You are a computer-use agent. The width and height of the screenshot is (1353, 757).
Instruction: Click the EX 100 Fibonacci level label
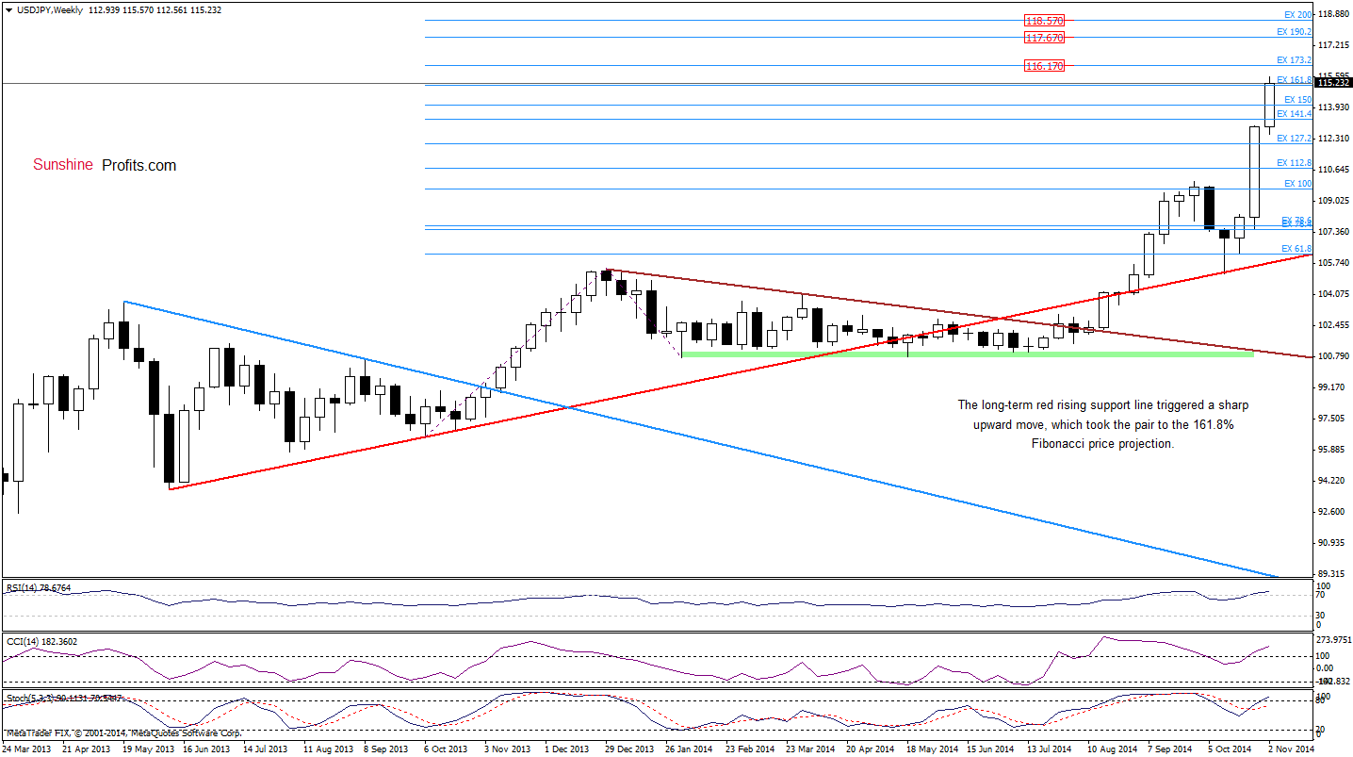(1297, 184)
